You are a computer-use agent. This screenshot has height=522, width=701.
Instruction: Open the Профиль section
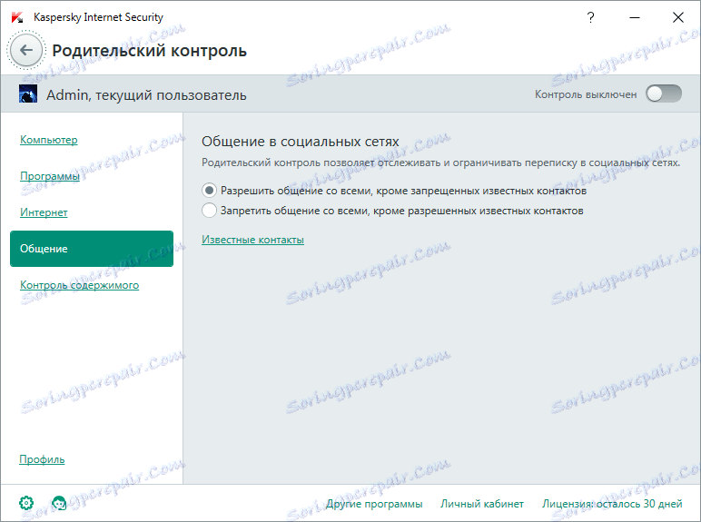coord(42,459)
